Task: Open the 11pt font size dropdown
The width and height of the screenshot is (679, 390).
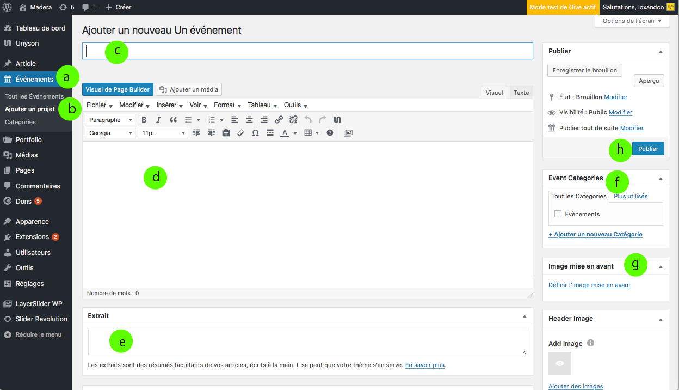Action: pos(163,133)
